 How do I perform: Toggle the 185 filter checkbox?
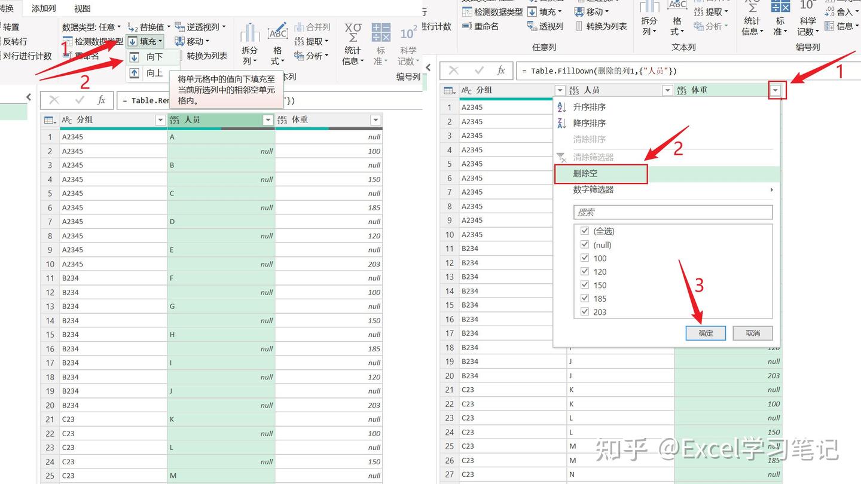pyautogui.click(x=585, y=299)
